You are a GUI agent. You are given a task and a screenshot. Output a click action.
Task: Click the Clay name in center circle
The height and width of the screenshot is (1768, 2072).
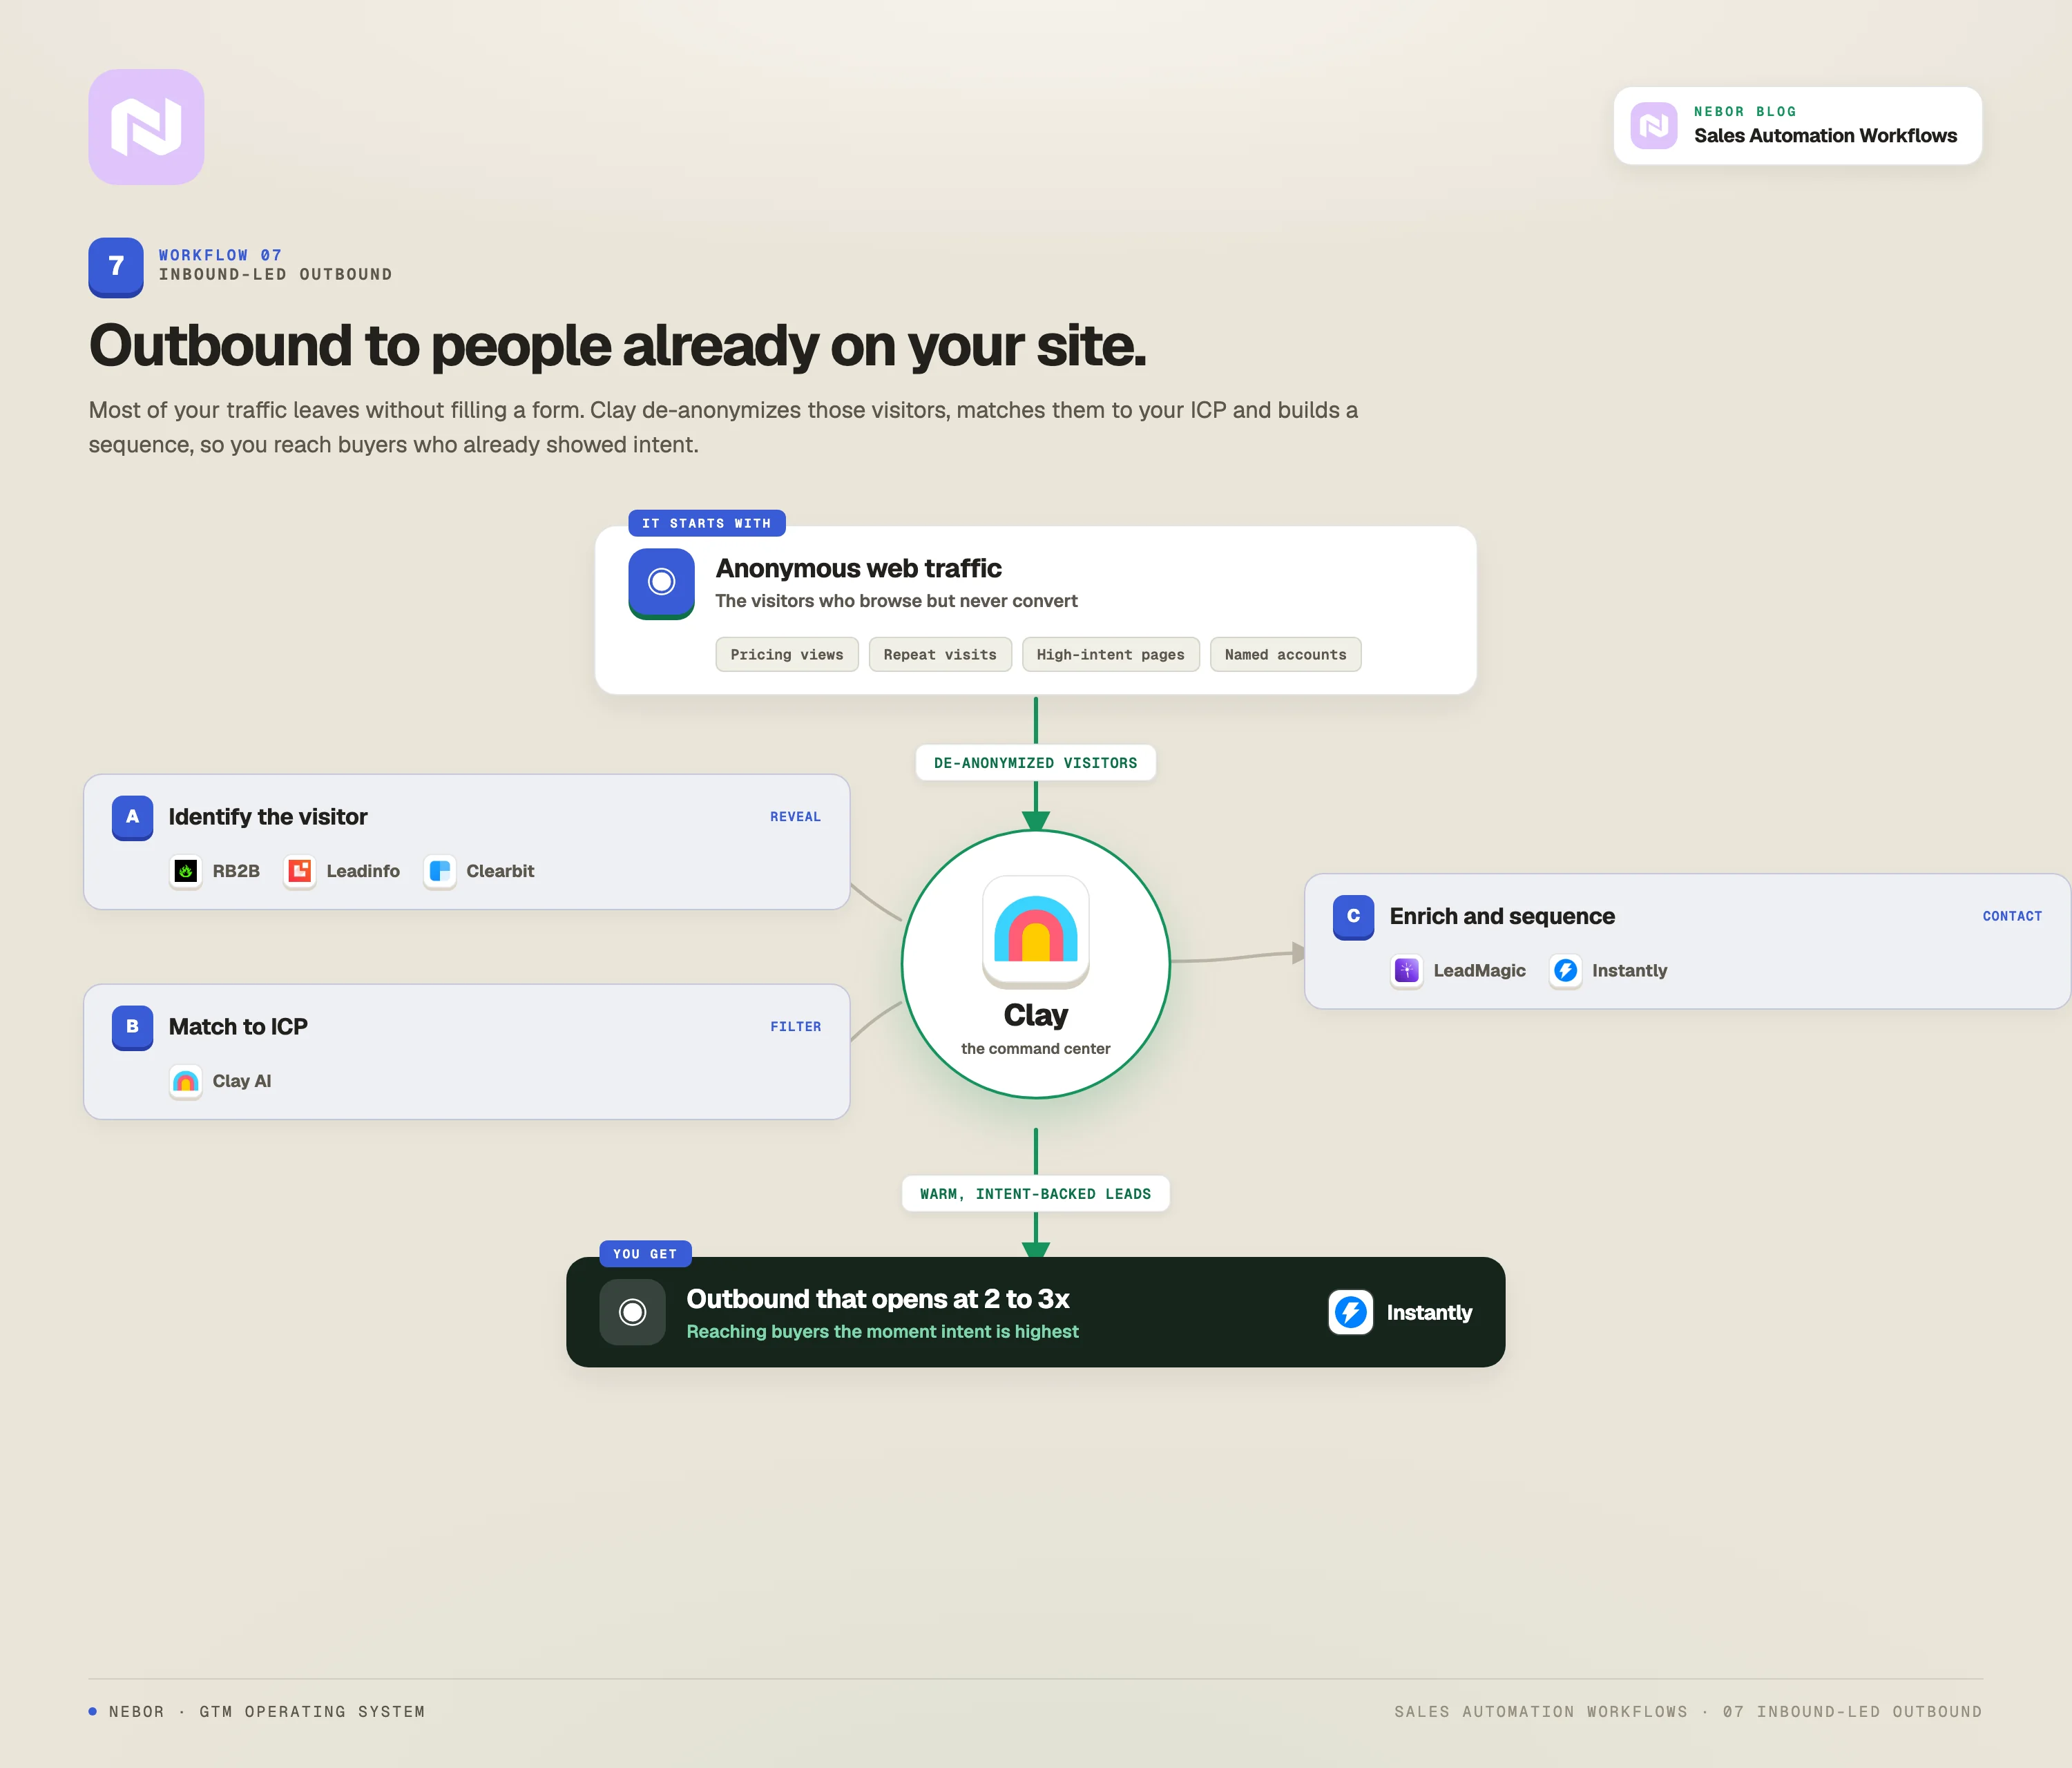tap(1036, 1015)
